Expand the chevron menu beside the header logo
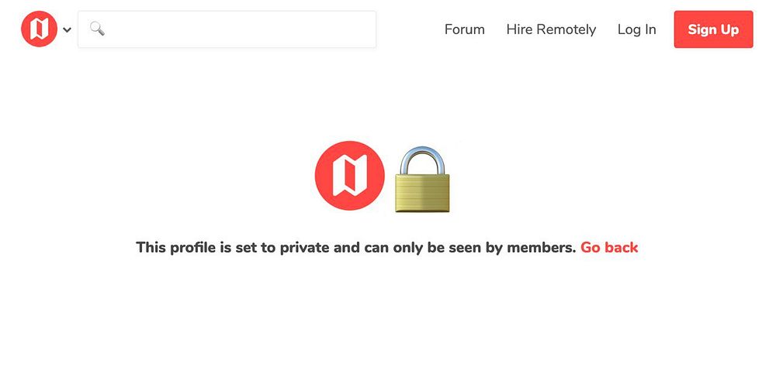 pyautogui.click(x=68, y=30)
